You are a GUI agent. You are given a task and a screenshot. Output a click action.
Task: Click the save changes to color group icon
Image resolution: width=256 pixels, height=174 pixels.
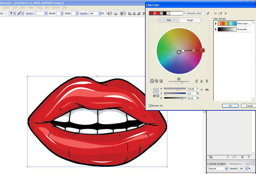click(216, 13)
